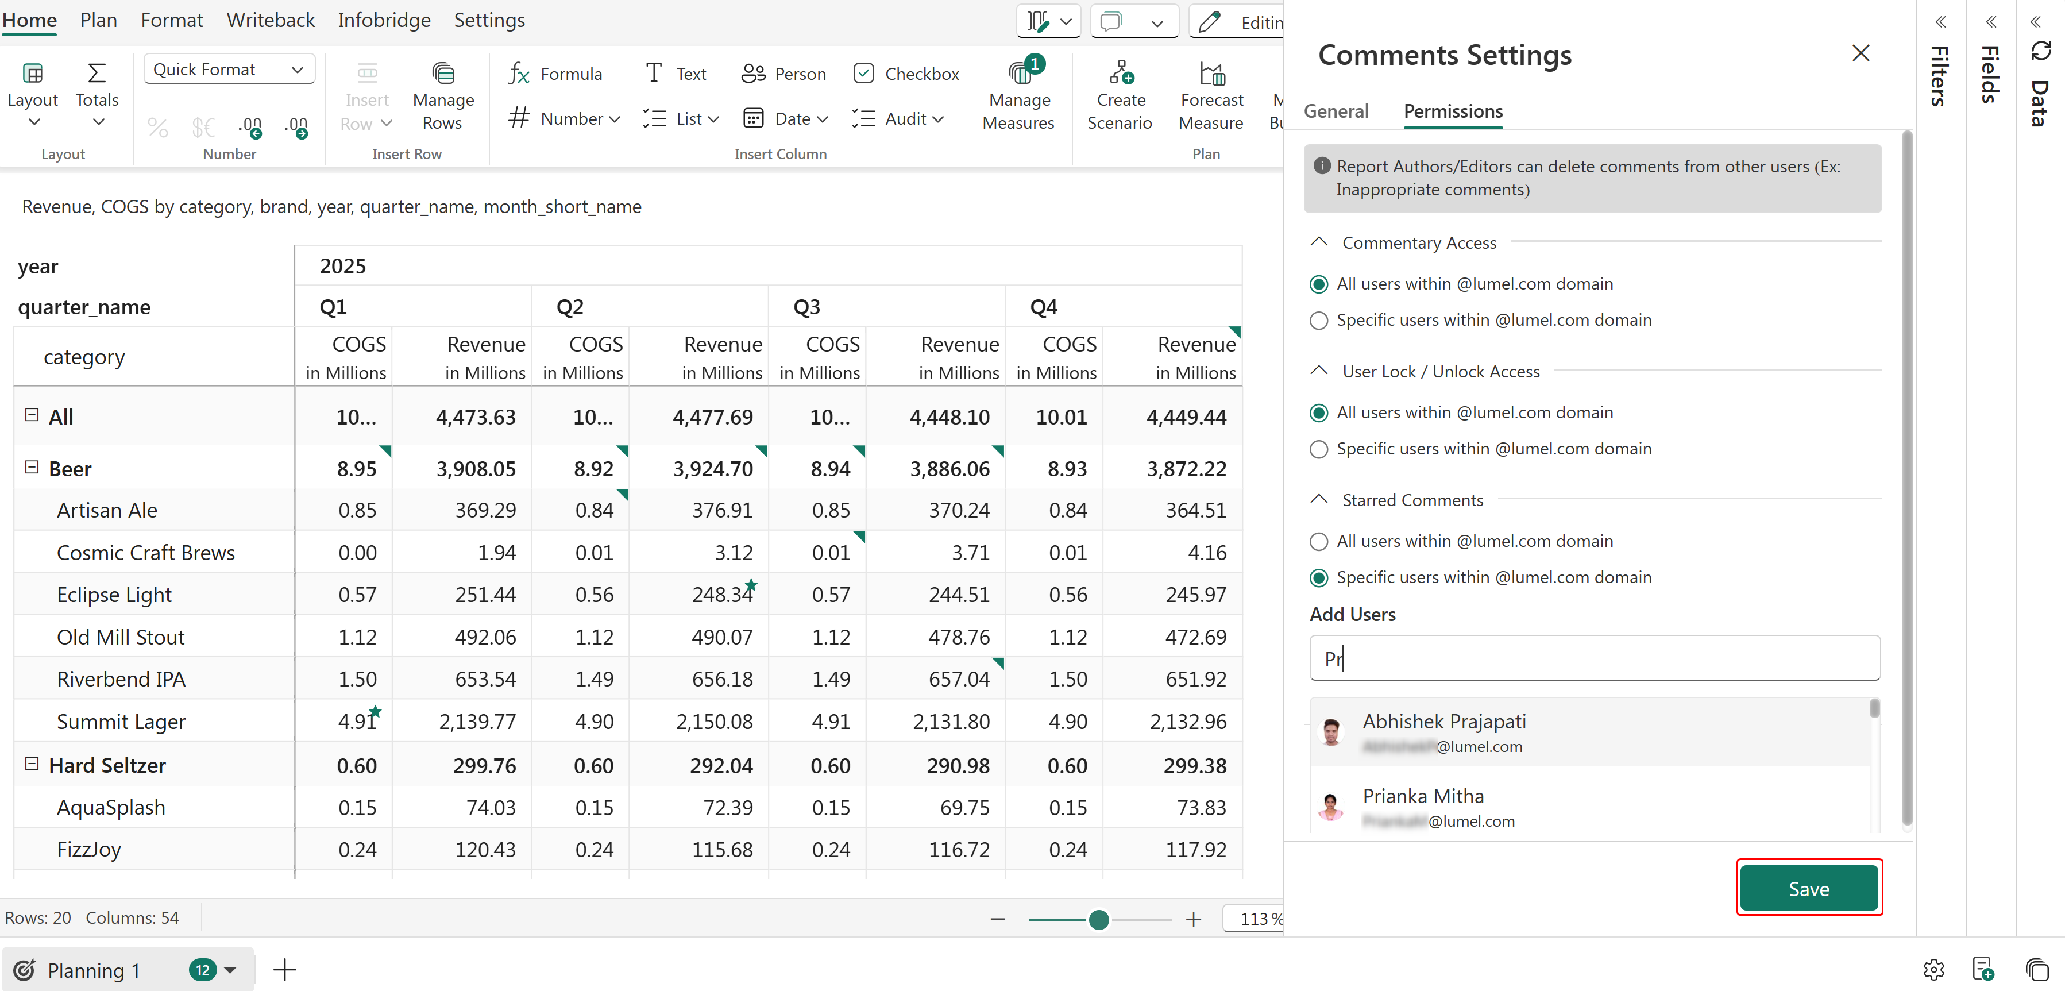Image resolution: width=2065 pixels, height=991 pixels.
Task: Insert a Checkbox column
Action: click(906, 74)
